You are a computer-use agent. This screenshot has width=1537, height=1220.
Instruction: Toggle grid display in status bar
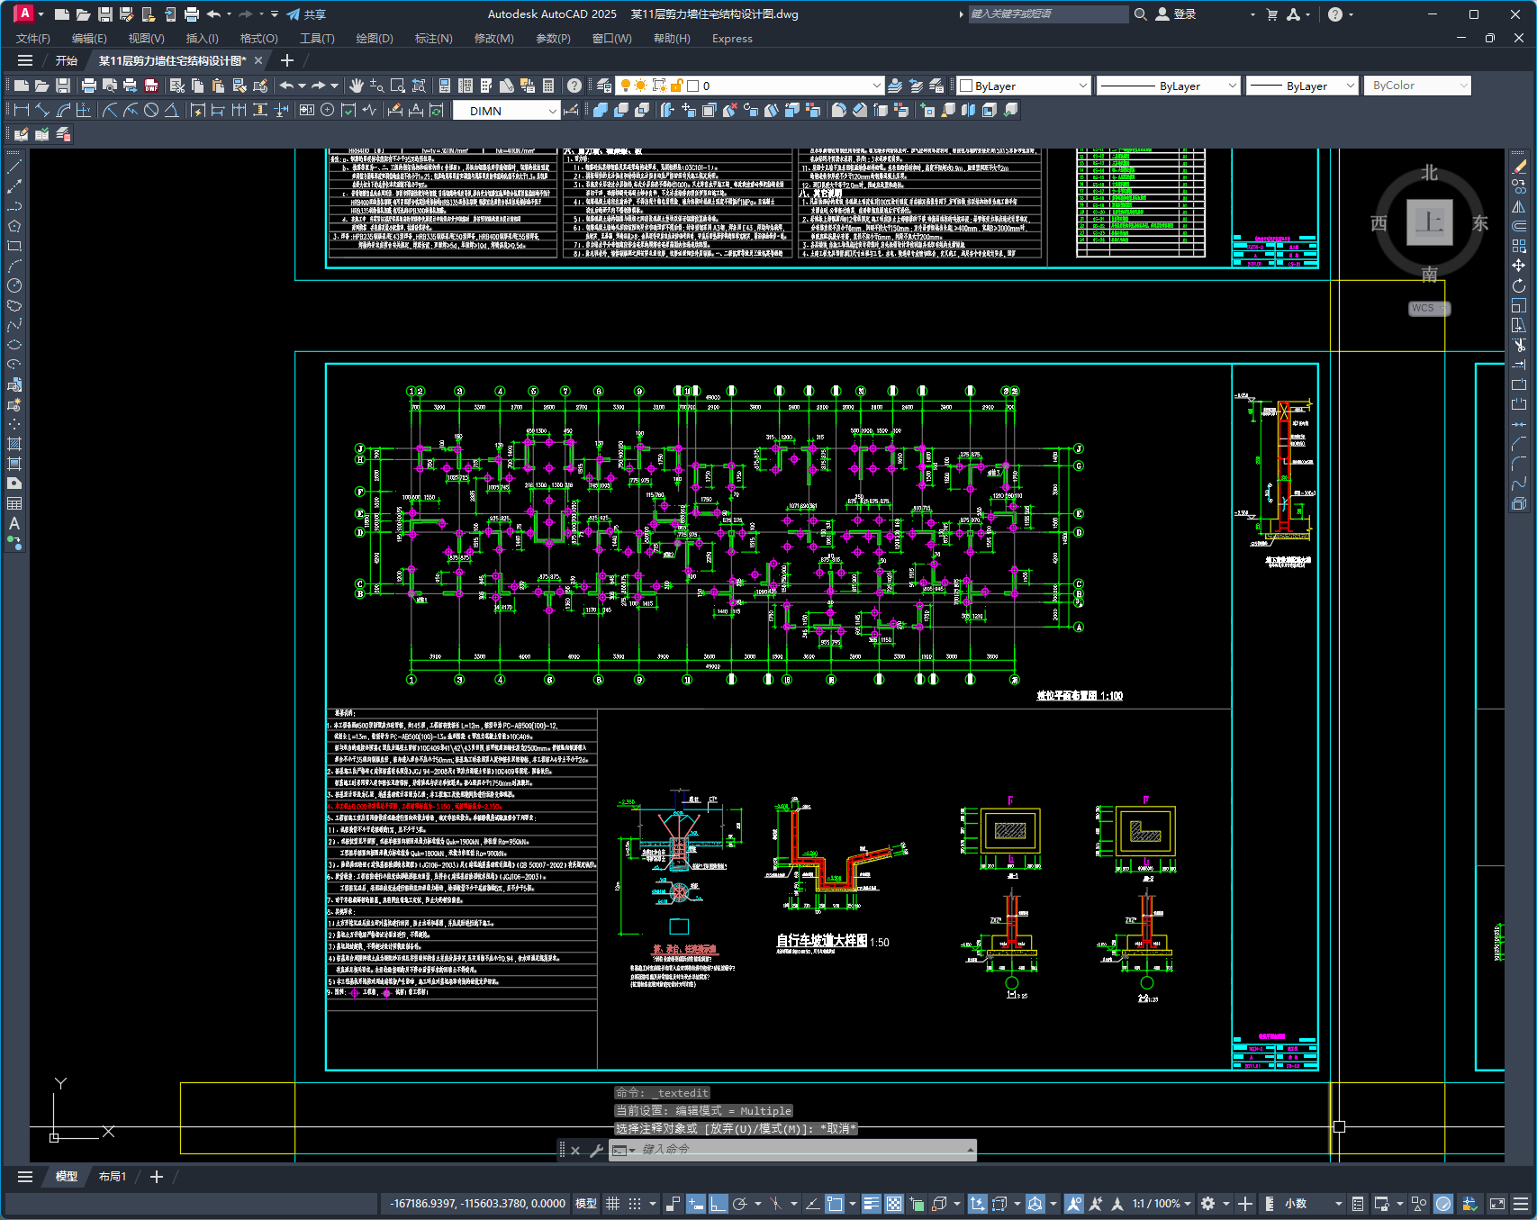(612, 1204)
